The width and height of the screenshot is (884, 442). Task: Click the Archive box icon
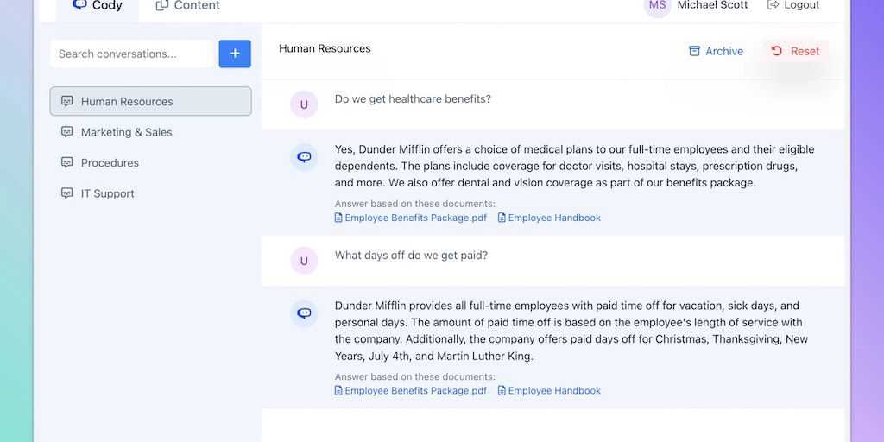tap(694, 51)
